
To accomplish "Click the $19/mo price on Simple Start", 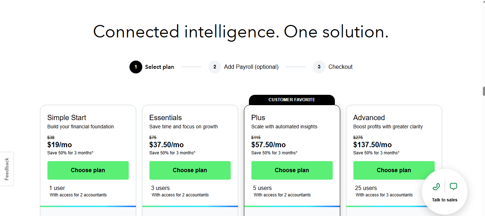I will [60, 144].
